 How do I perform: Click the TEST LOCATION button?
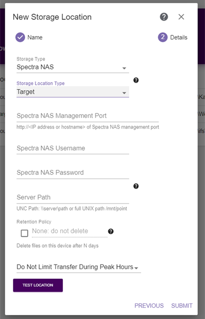[x=38, y=285]
